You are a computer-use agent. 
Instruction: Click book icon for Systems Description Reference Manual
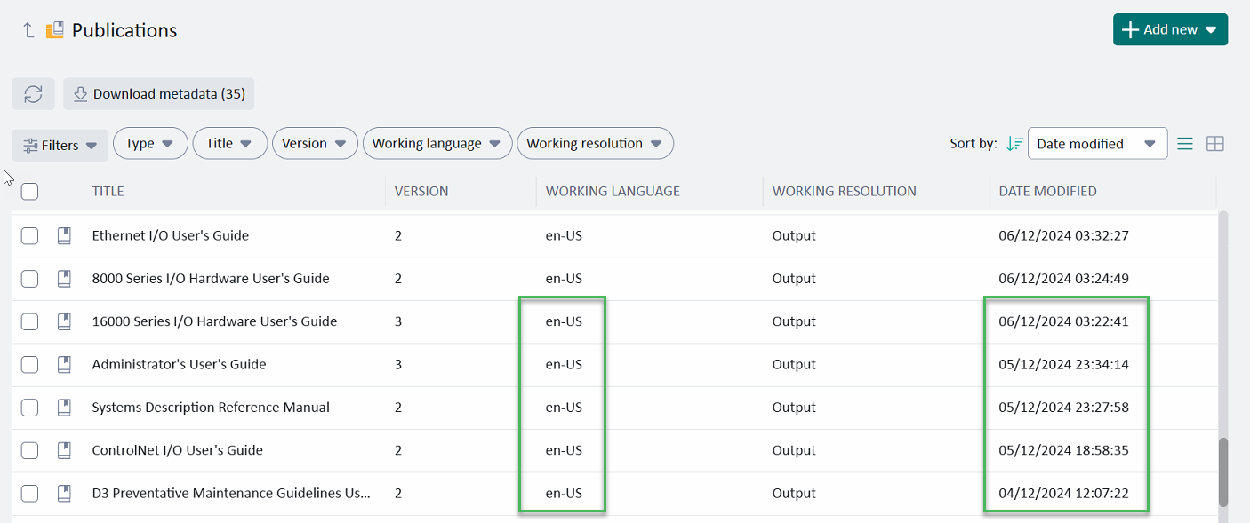(x=64, y=408)
